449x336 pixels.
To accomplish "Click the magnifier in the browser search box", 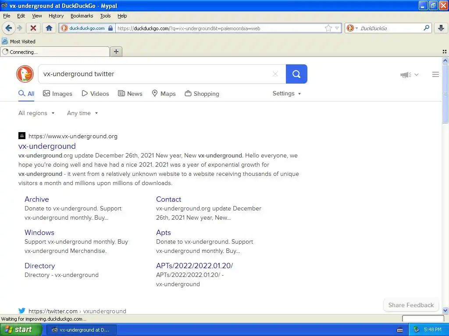I will [x=426, y=28].
